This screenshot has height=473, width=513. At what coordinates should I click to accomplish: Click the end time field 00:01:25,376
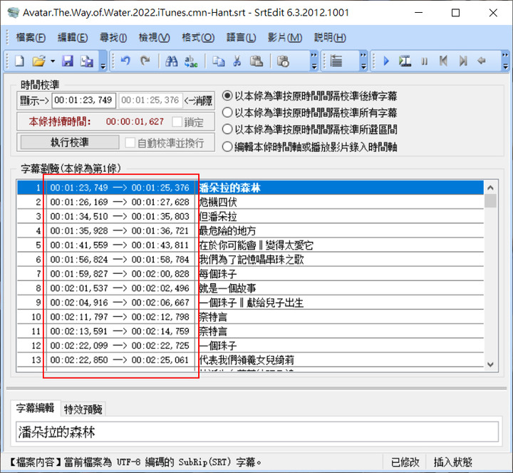click(150, 100)
